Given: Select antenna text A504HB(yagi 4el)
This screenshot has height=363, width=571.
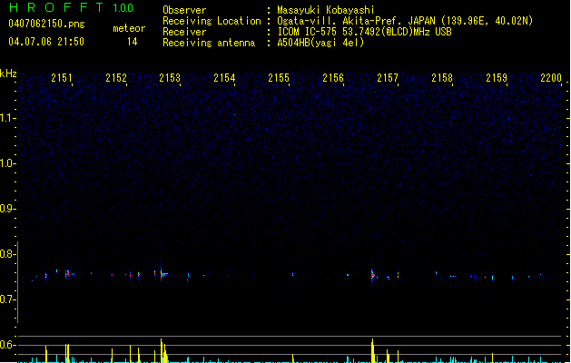Looking at the screenshot, I should coord(320,43).
